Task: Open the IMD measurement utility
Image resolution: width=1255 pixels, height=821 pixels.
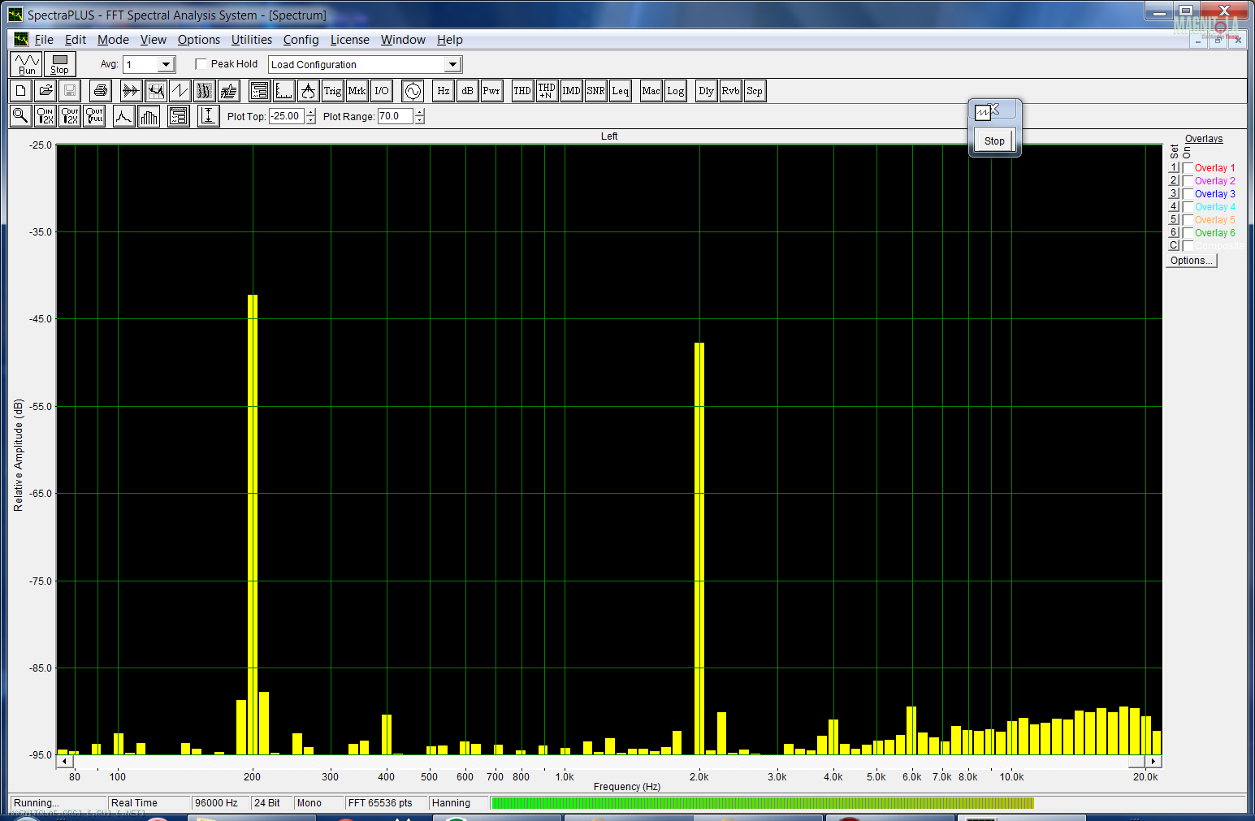Action: (571, 91)
